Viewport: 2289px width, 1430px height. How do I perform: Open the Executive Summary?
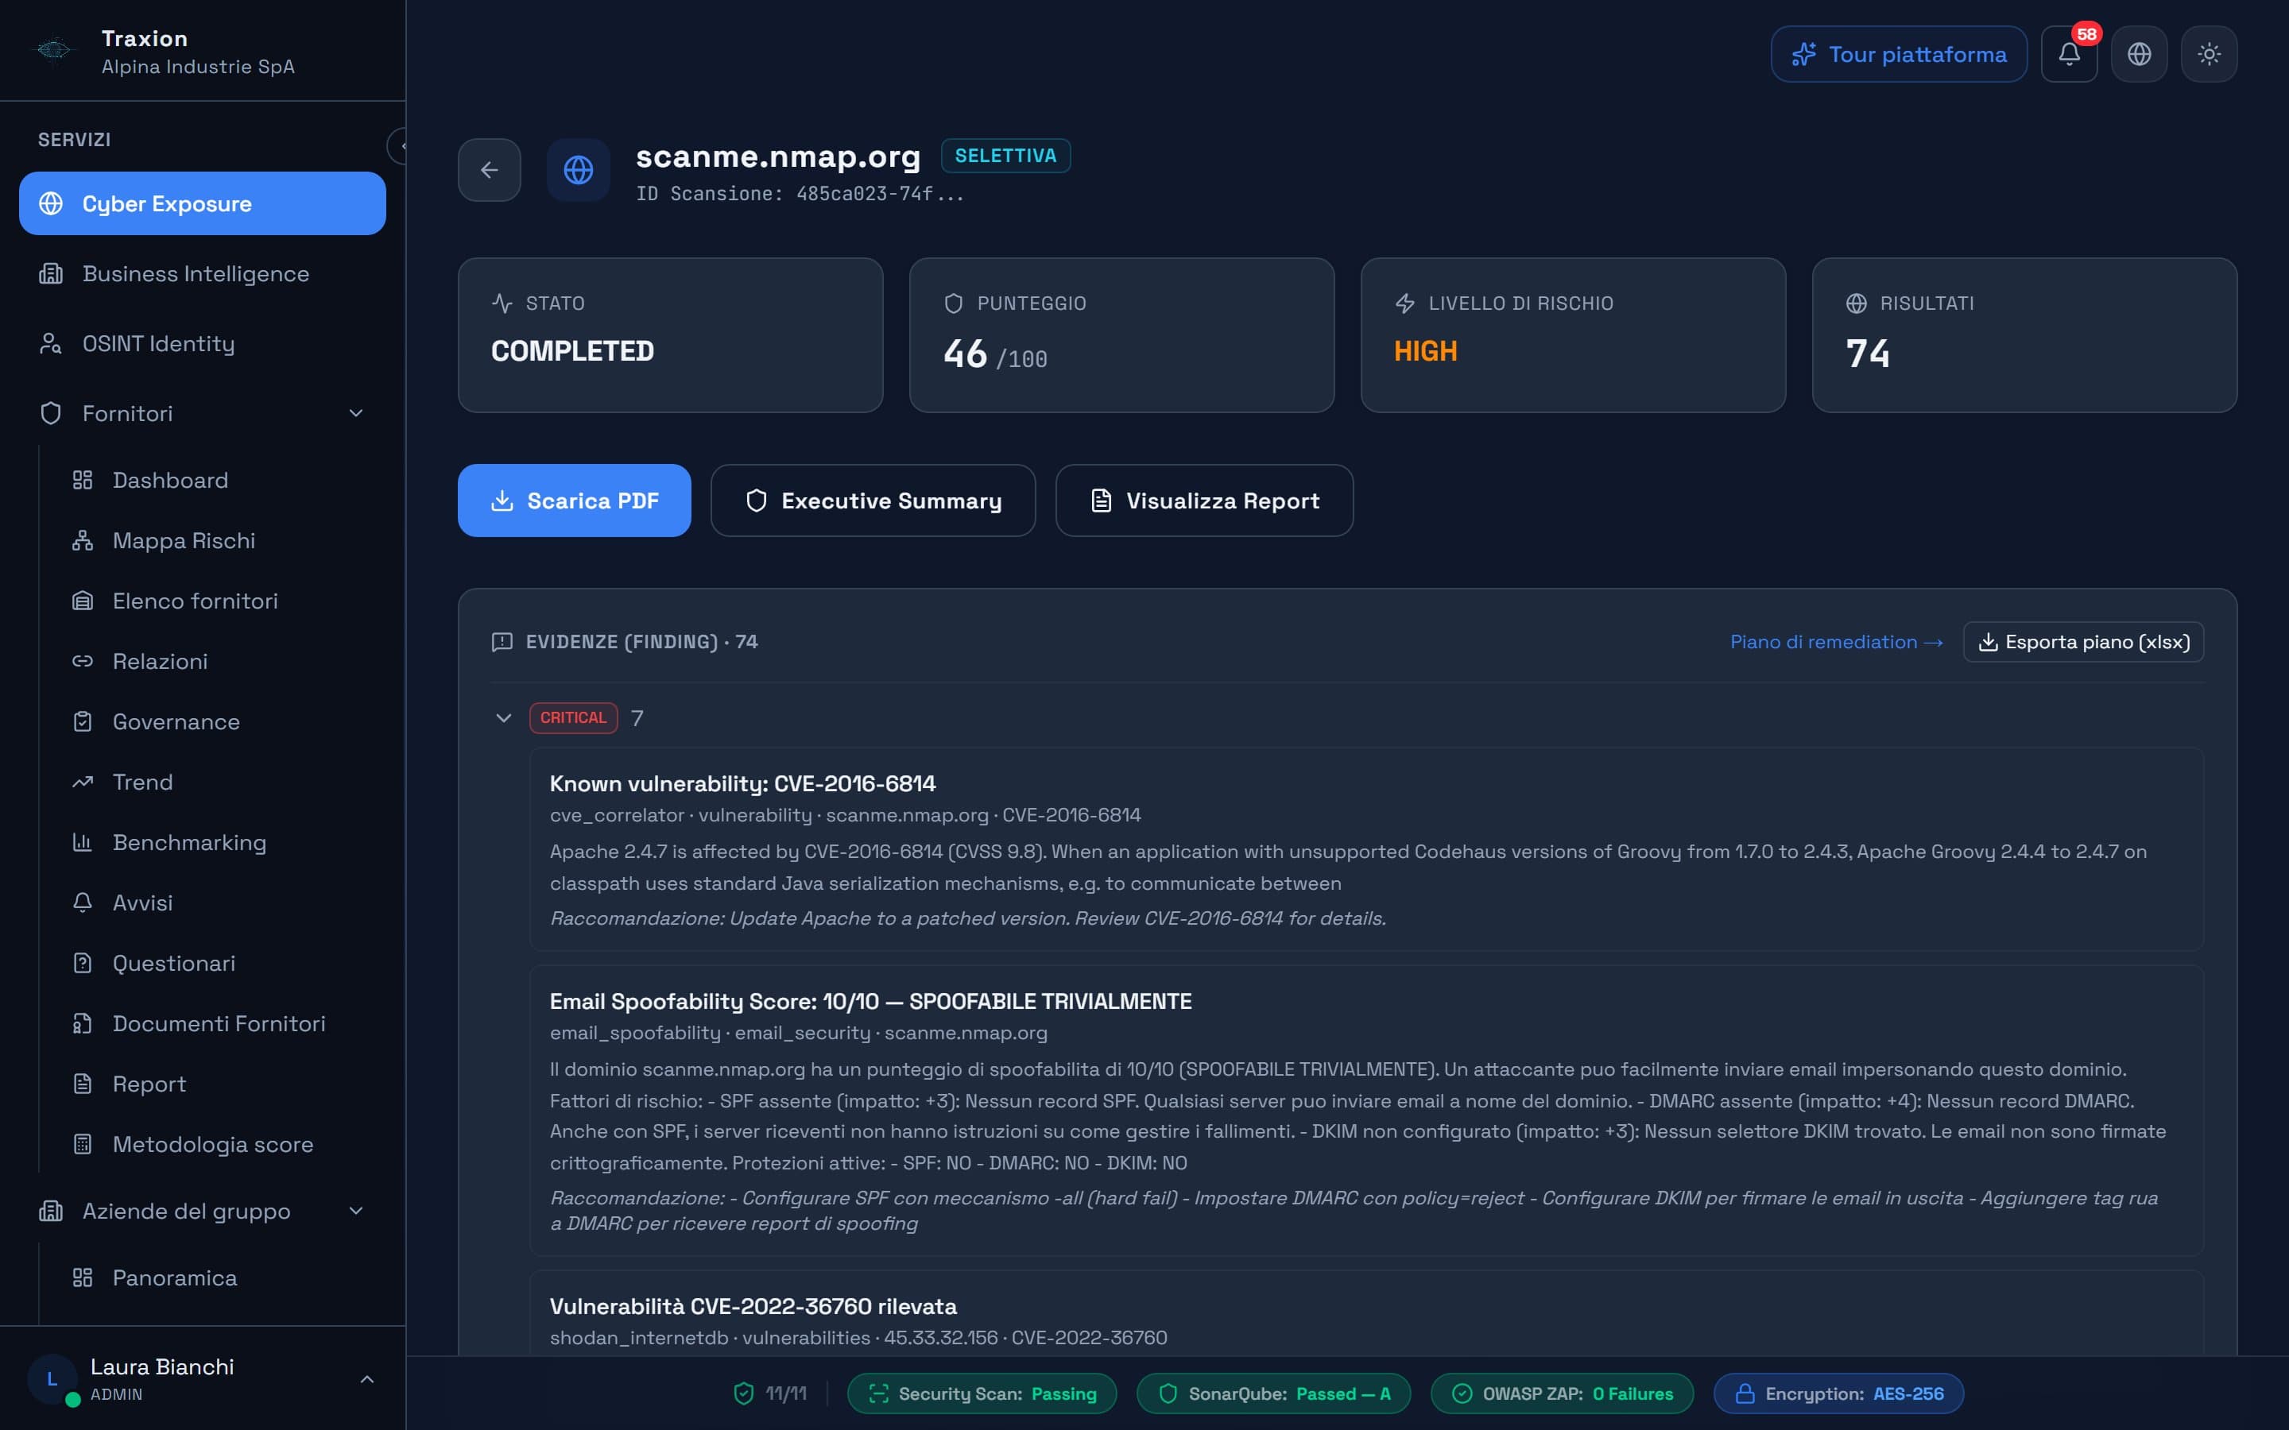tap(873, 500)
